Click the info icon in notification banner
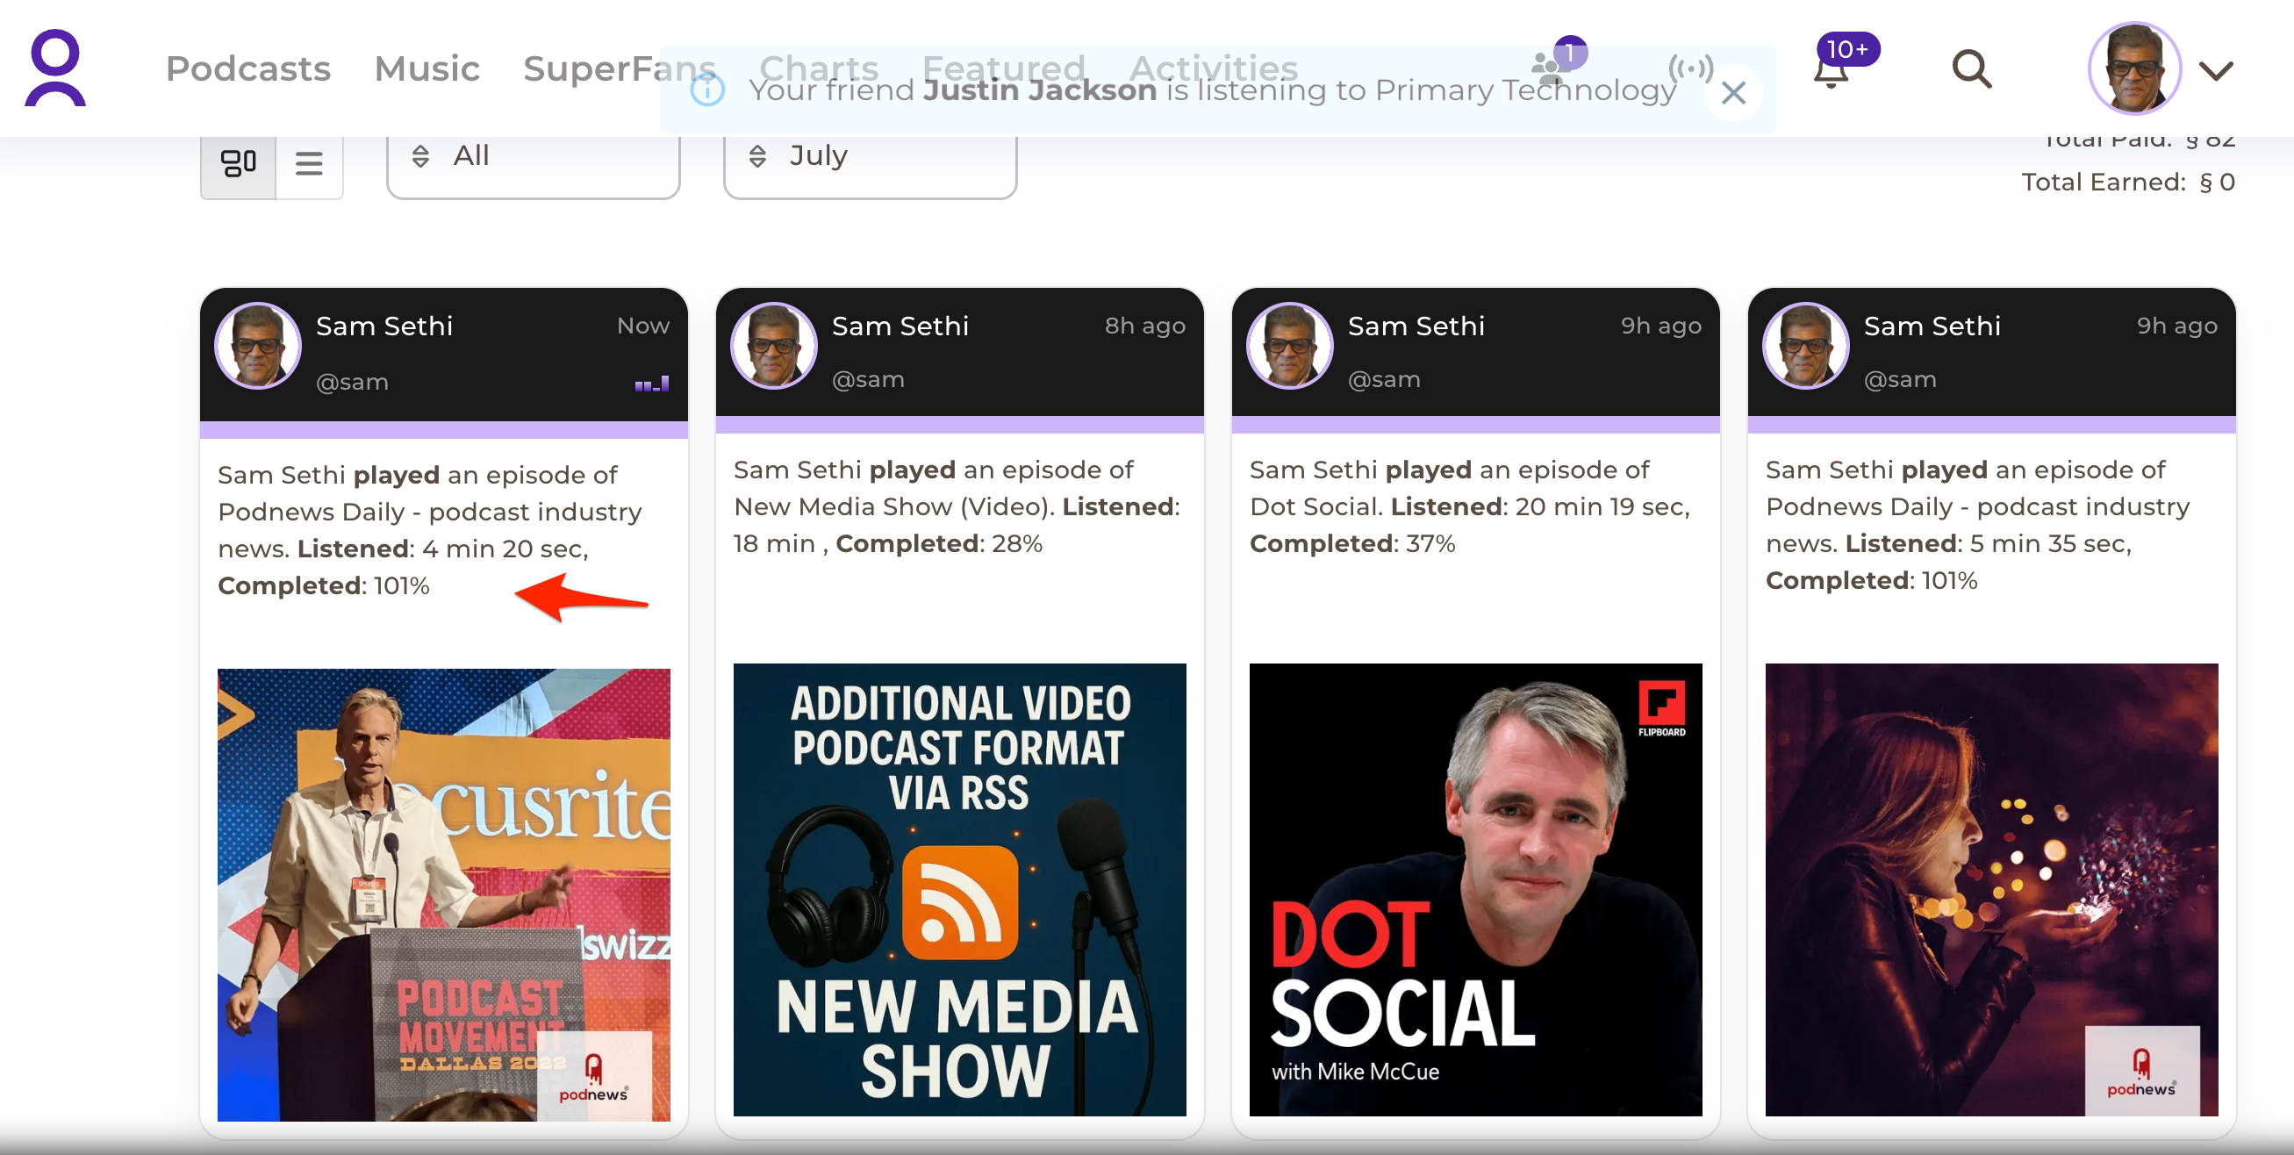Image resolution: width=2294 pixels, height=1155 pixels. 708,90
